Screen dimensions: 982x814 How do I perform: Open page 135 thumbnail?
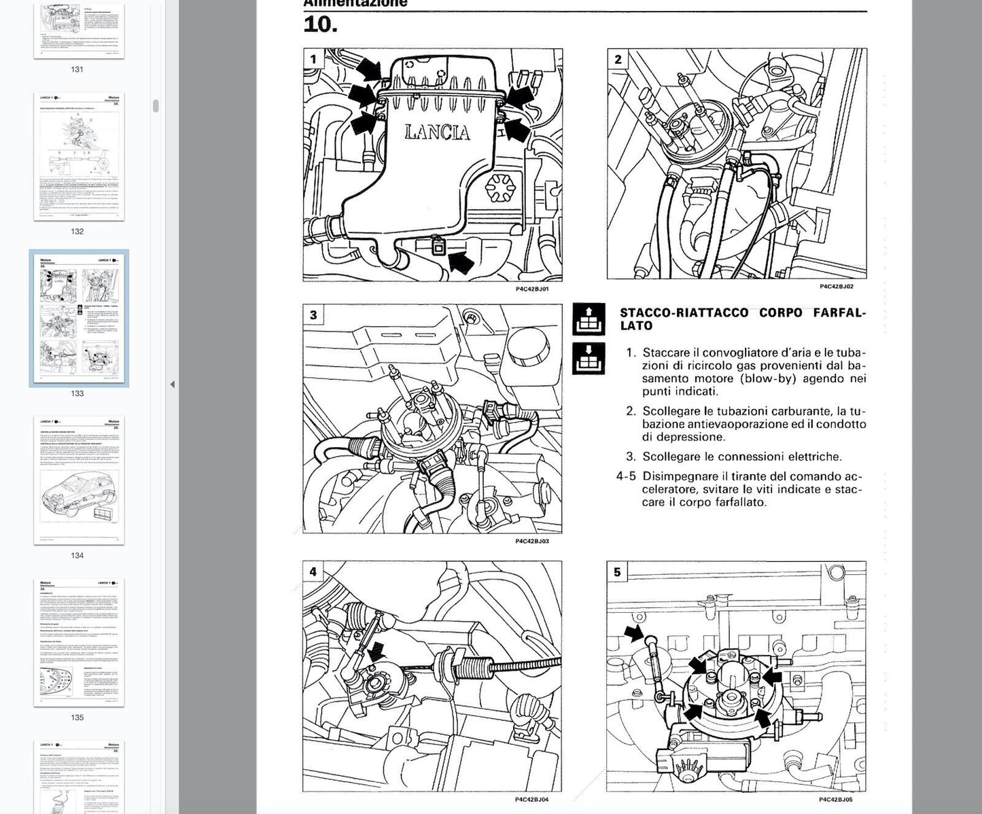pos(79,642)
